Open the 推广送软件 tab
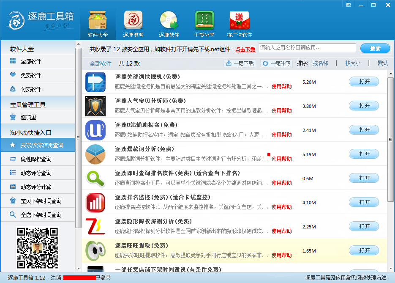Screen dimensions: 395x283 pos(240,25)
